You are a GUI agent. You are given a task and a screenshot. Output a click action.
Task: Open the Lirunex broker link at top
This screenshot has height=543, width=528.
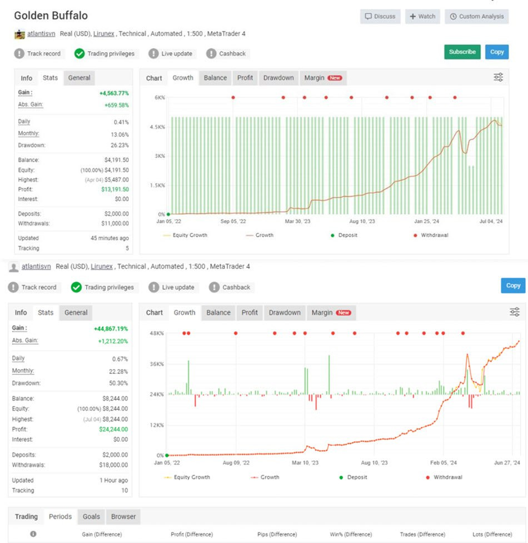coord(103,34)
